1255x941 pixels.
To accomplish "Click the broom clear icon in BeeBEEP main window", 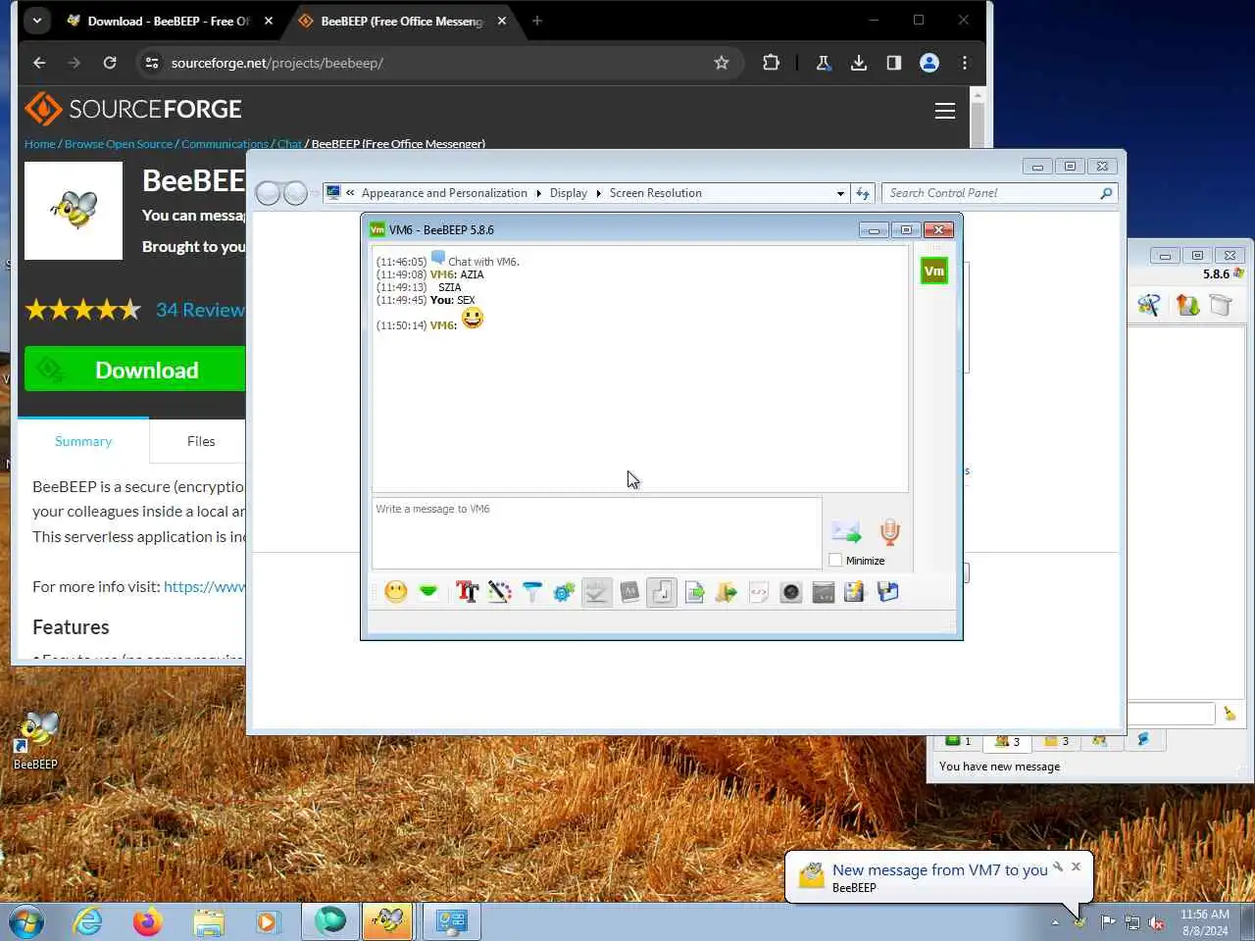I will click(1230, 714).
